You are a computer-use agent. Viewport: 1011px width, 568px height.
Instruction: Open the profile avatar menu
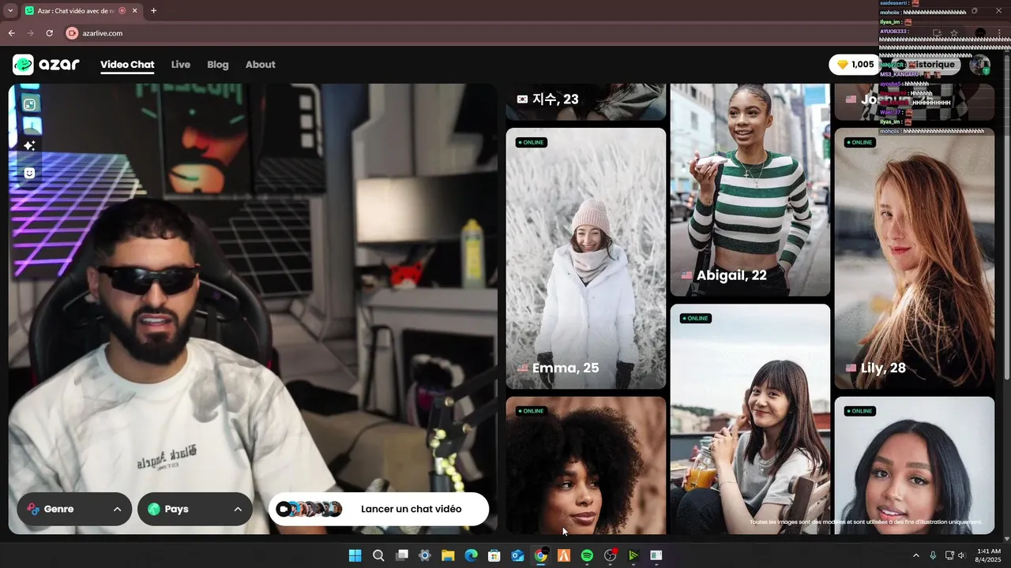pyautogui.click(x=980, y=65)
